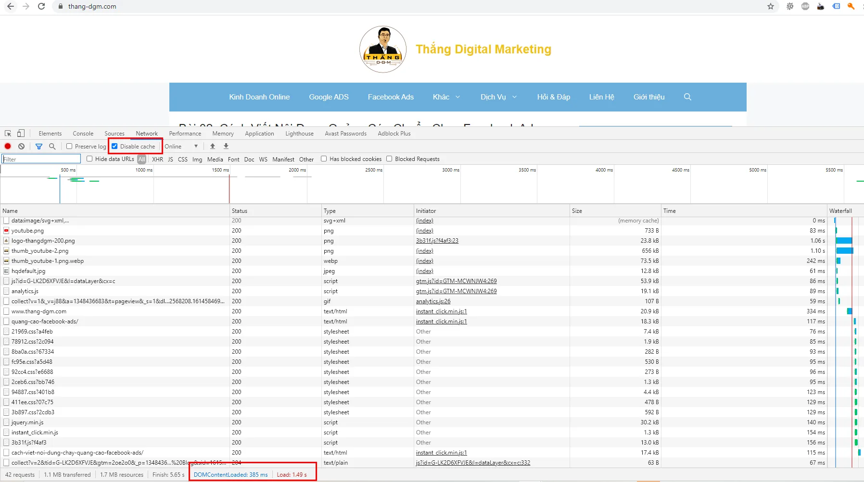The height and width of the screenshot is (482, 864).
Task: Select the analytics.js request row
Action: [432, 291]
